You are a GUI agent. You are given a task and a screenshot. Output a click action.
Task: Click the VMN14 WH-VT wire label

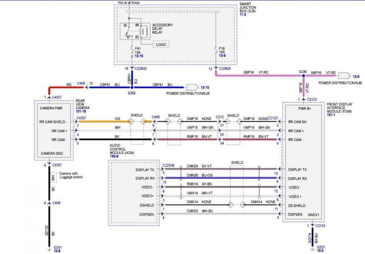click(x=200, y=193)
